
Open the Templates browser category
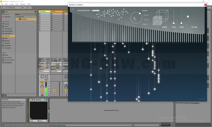click(x=8, y=46)
